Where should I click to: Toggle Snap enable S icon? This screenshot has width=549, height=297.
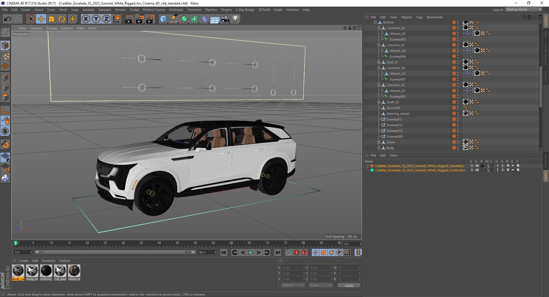point(5,131)
